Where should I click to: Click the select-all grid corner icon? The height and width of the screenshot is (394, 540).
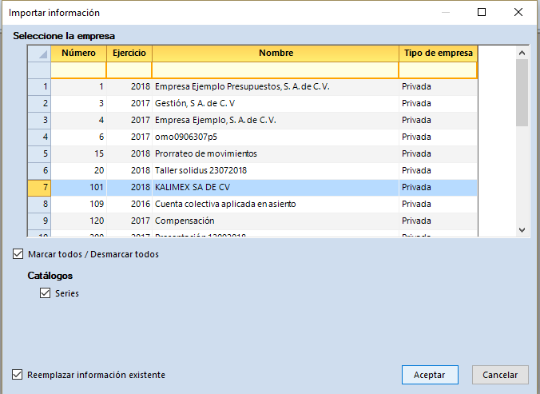(x=39, y=54)
